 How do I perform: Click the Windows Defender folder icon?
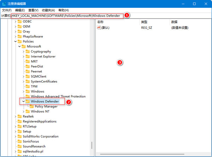click(x=28, y=101)
